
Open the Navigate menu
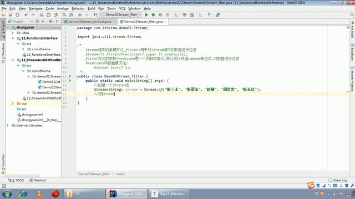click(35, 9)
